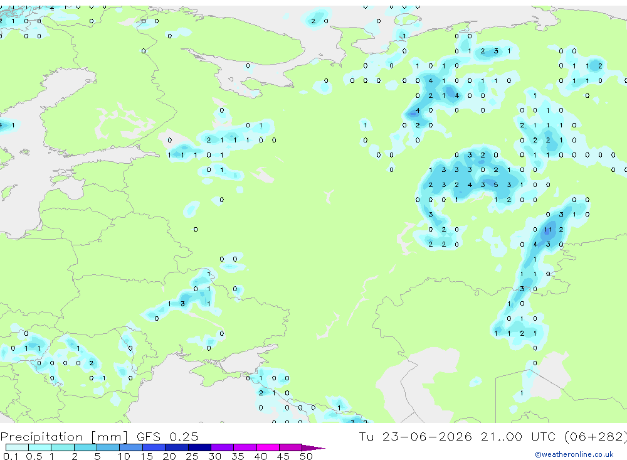This screenshot has width=627, height=460.
Task: Click the '15' legend scale label
Action: click(x=147, y=456)
